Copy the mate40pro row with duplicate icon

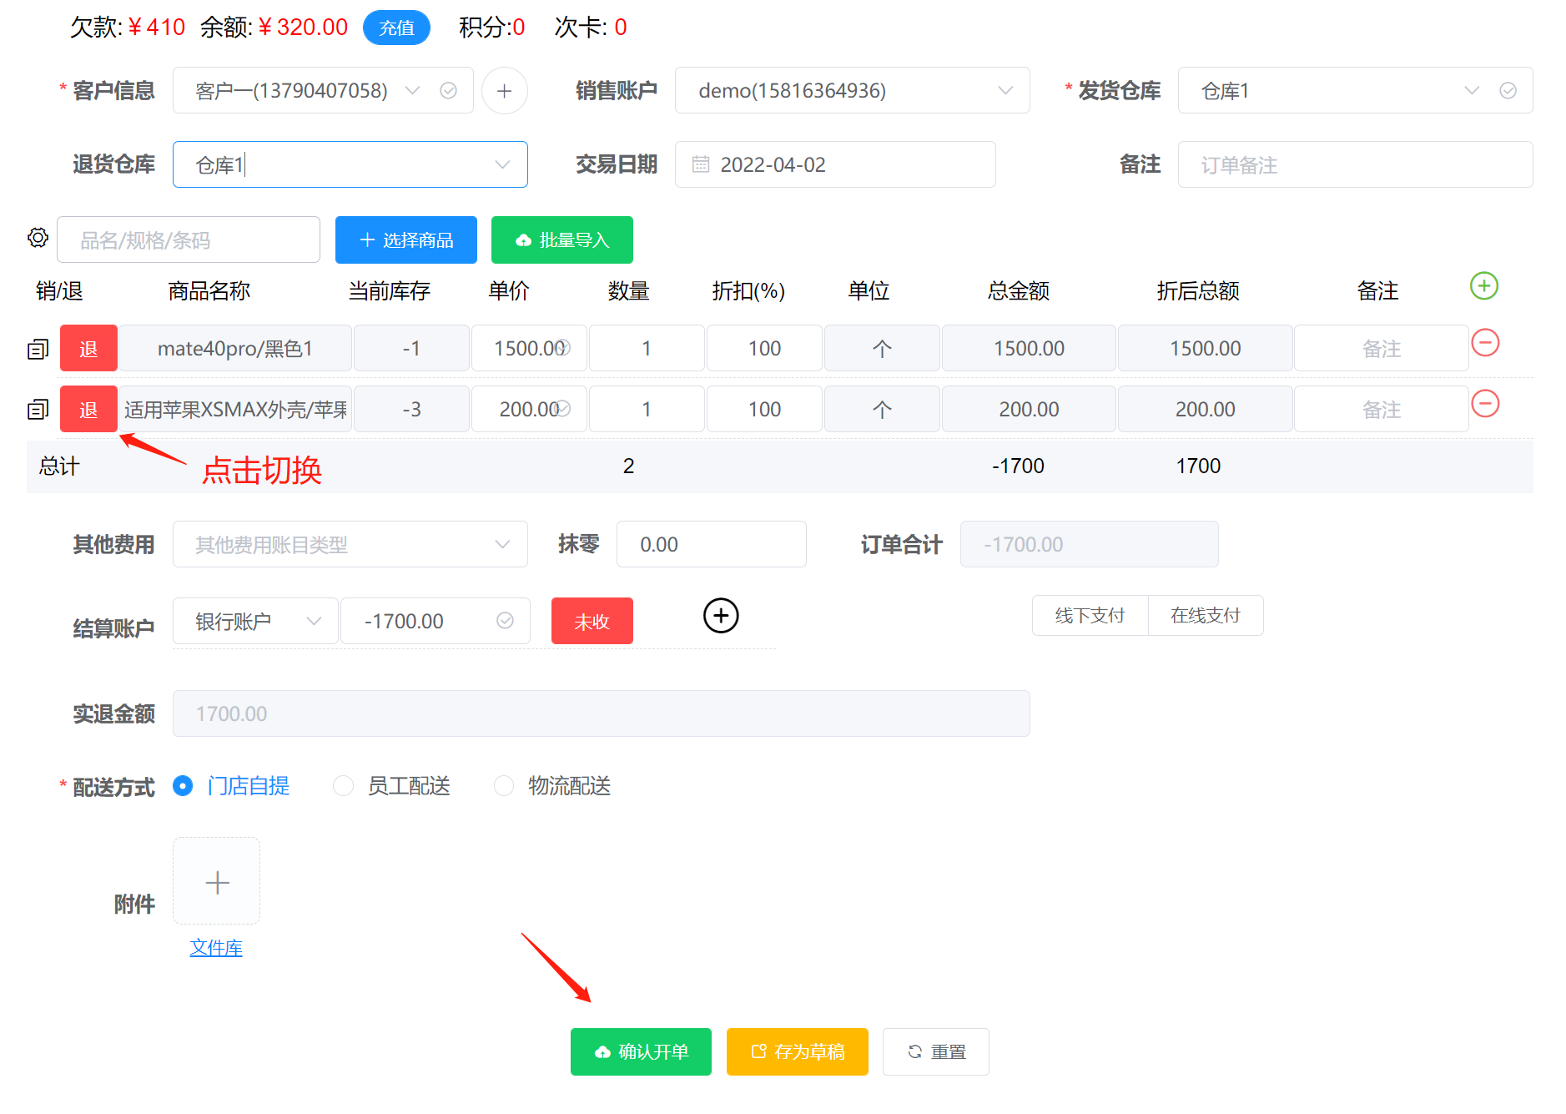click(38, 349)
